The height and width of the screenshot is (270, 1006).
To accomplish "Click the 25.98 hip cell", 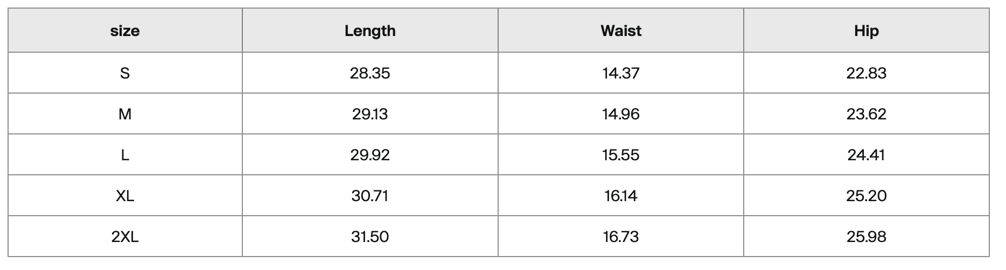I will pyautogui.click(x=866, y=236).
